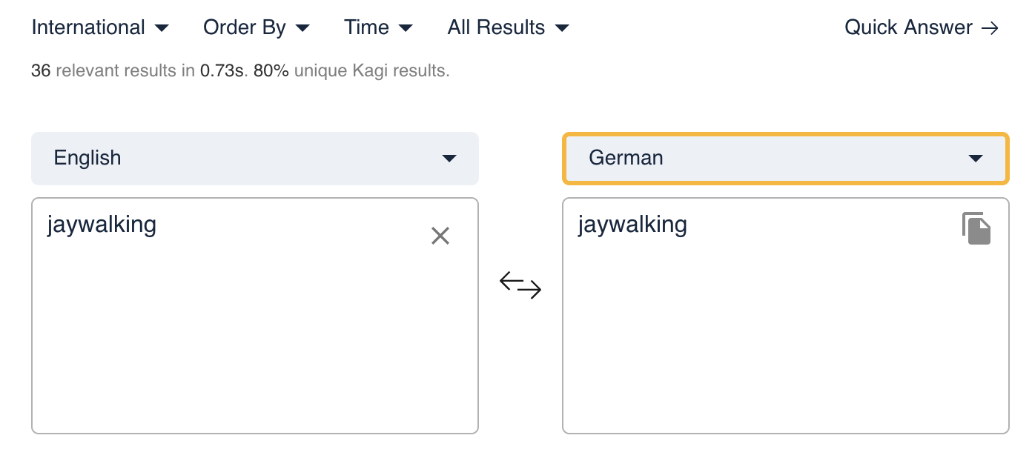Click the arrow icon beside Quick Answer
Screen dimensions: 1032x461
[990, 28]
